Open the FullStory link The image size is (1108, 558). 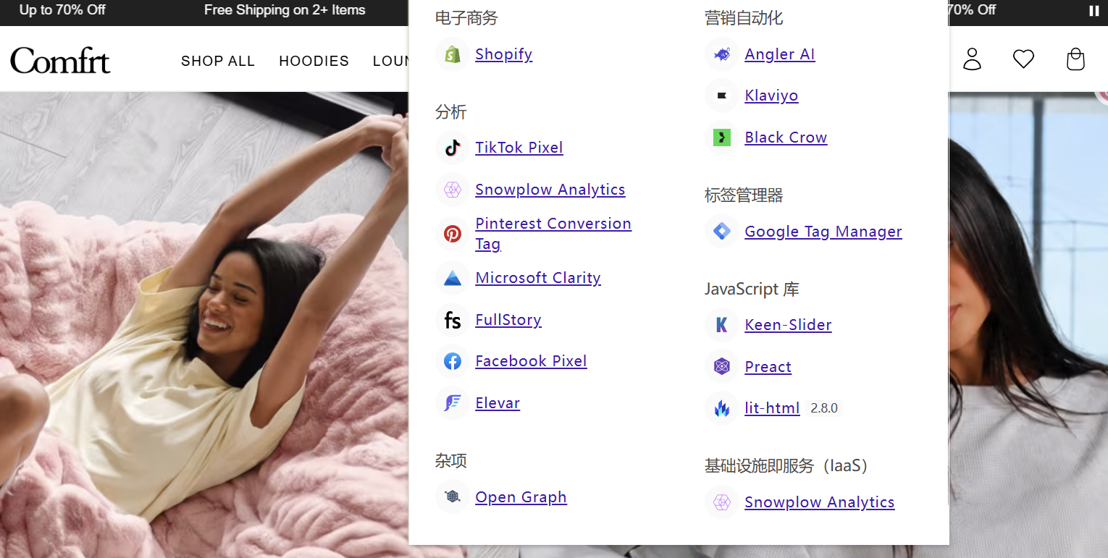pos(508,320)
